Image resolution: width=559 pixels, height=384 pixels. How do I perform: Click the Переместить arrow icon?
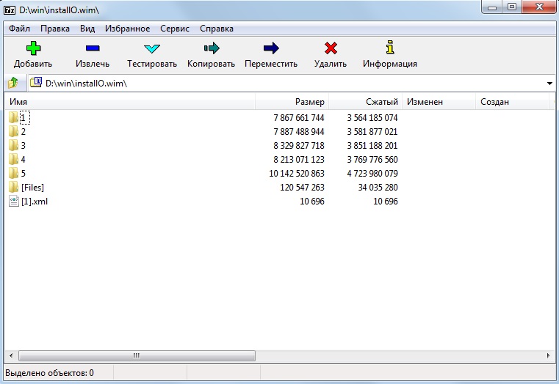tap(270, 48)
